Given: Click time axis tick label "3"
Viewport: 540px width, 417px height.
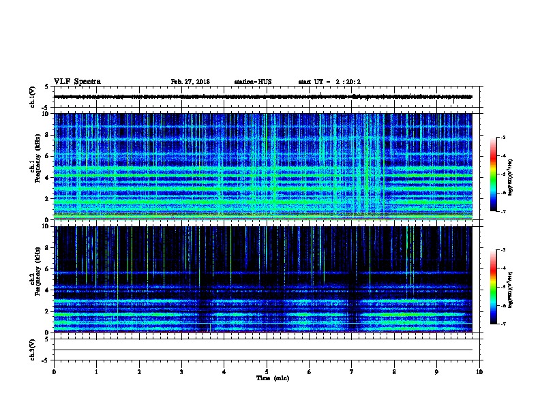Looking at the screenshot, I should pyautogui.click(x=181, y=372).
